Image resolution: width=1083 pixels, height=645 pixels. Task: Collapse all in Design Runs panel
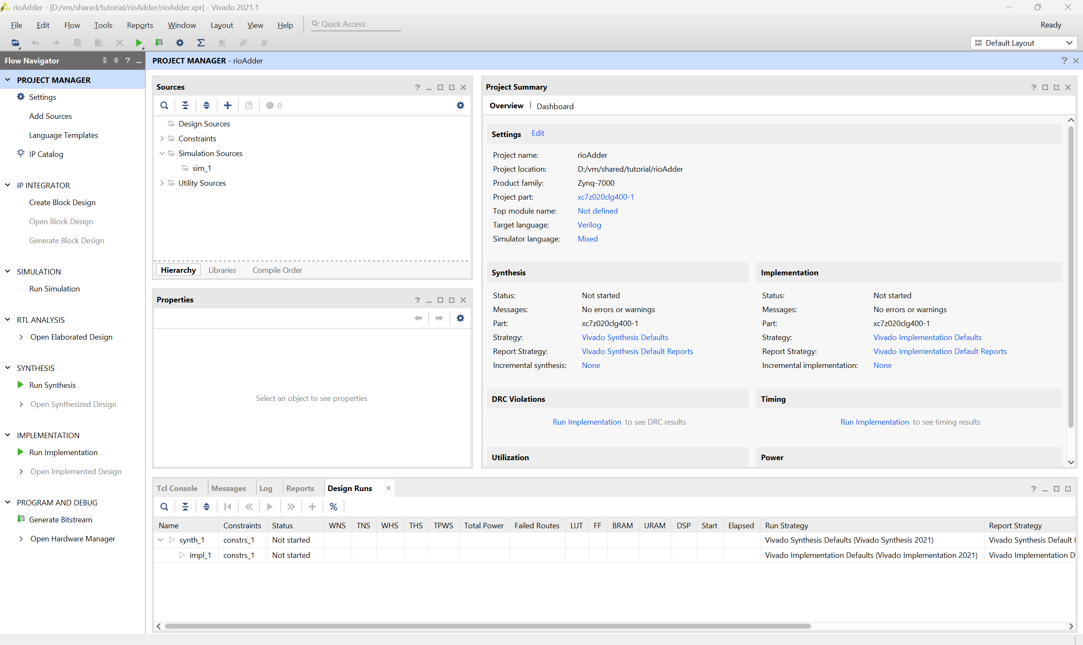coord(185,507)
